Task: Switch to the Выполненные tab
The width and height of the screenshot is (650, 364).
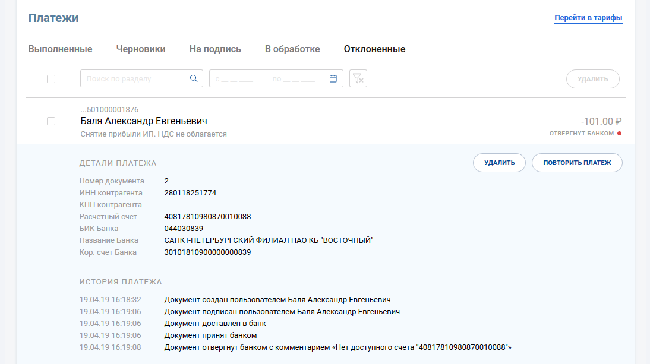Action: (x=60, y=49)
